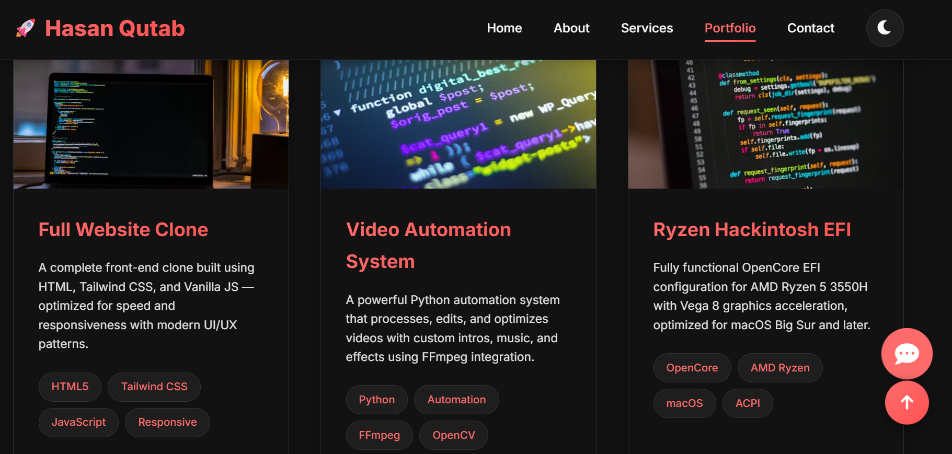This screenshot has height=454, width=952.
Task: Toggle dark mode with moon icon
Action: 884,28
